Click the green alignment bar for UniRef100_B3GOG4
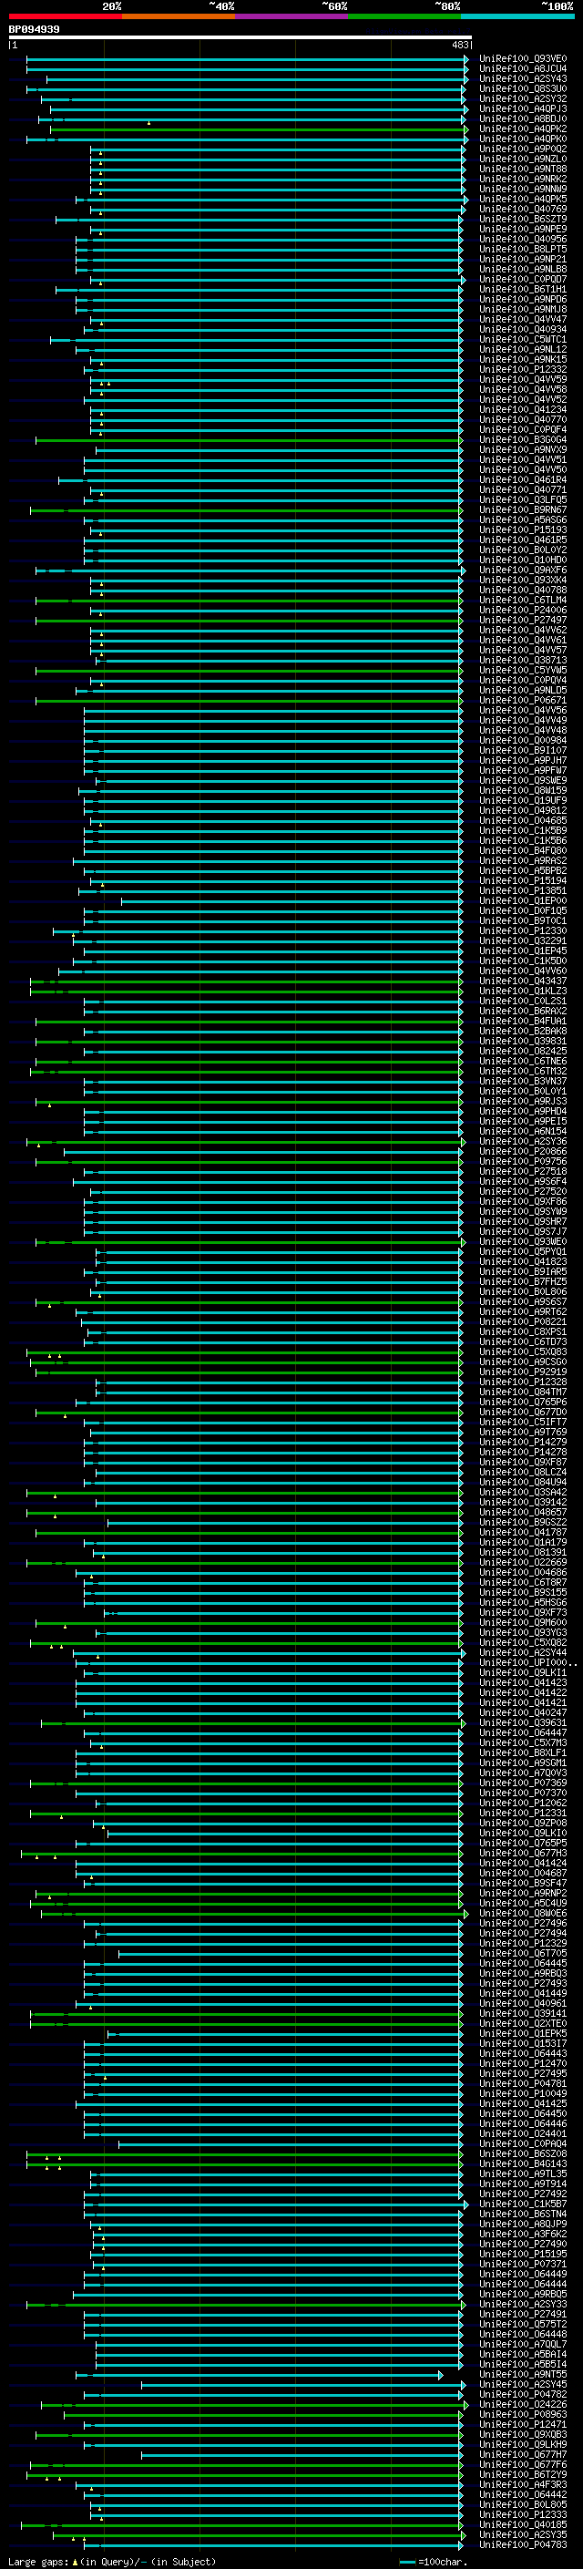583x2569 pixels. 250,440
